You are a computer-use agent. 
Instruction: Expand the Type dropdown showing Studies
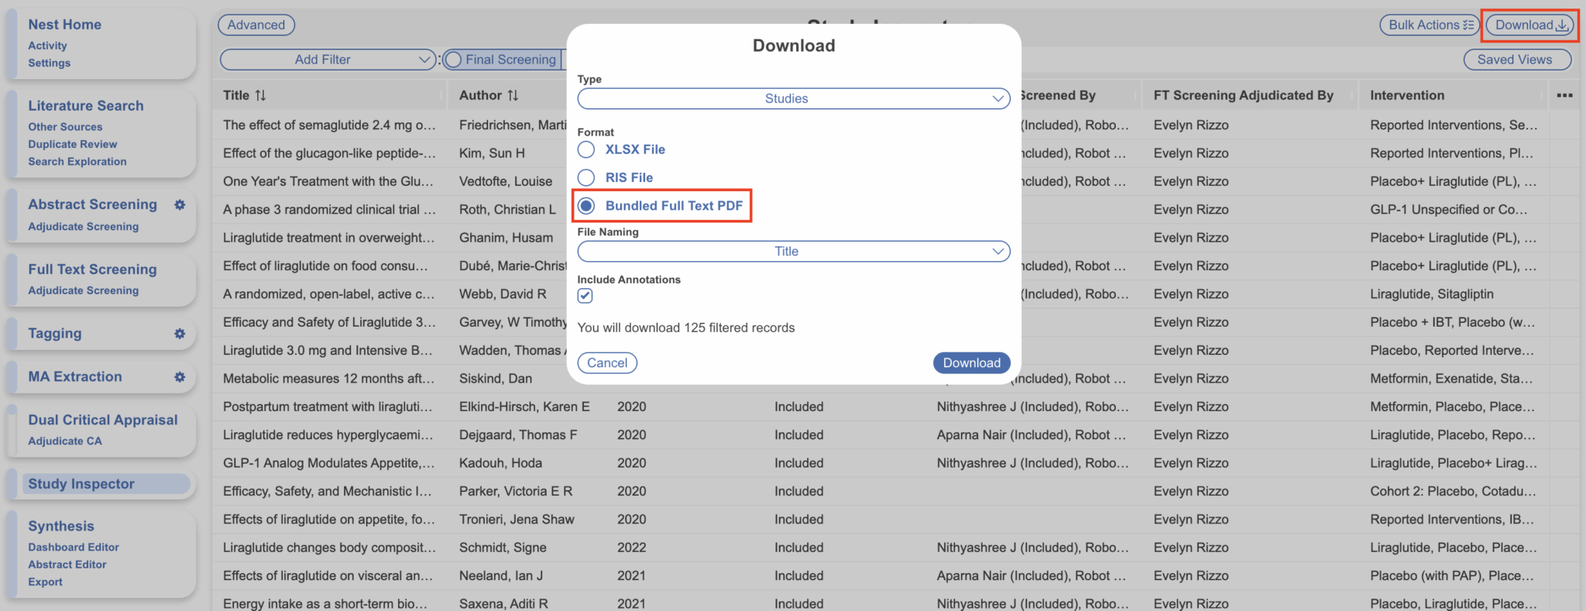(794, 98)
